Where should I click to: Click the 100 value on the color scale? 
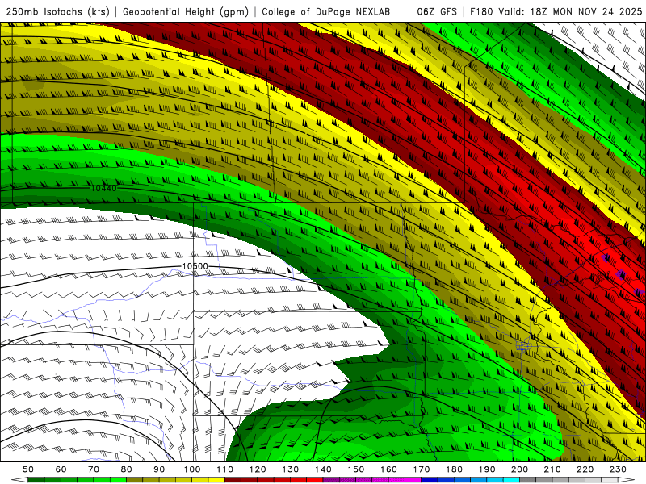click(x=192, y=469)
